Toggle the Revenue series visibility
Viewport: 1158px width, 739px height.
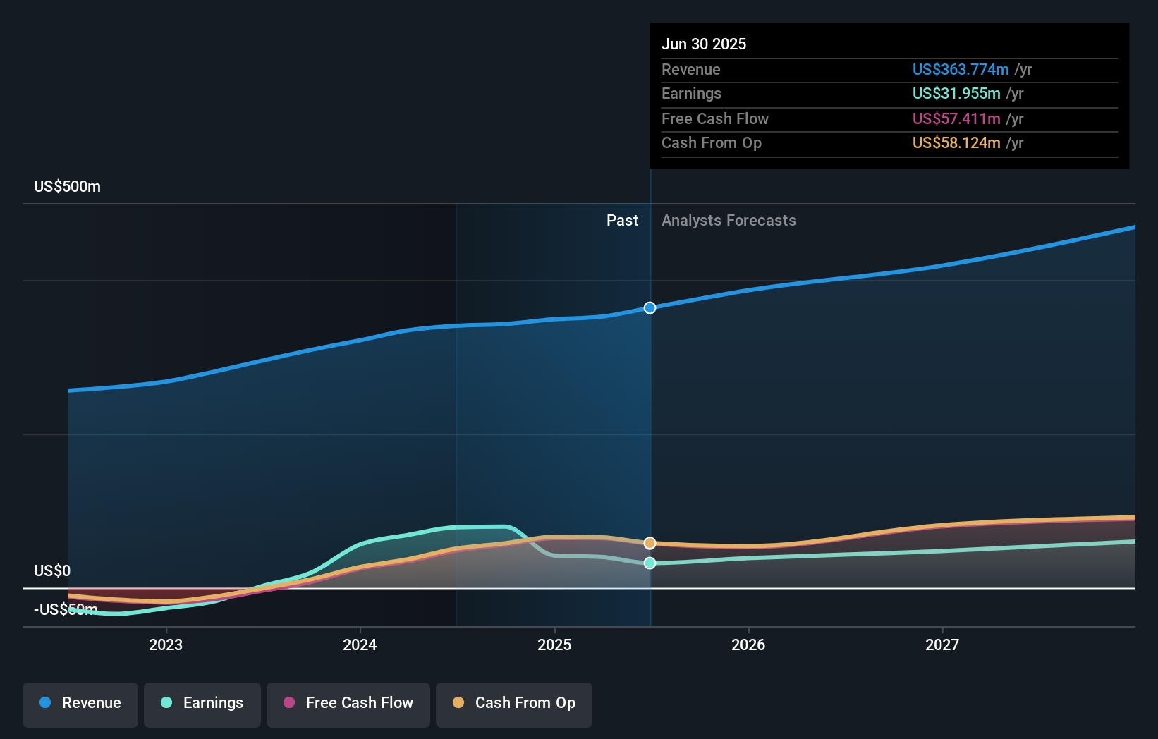[x=80, y=704]
